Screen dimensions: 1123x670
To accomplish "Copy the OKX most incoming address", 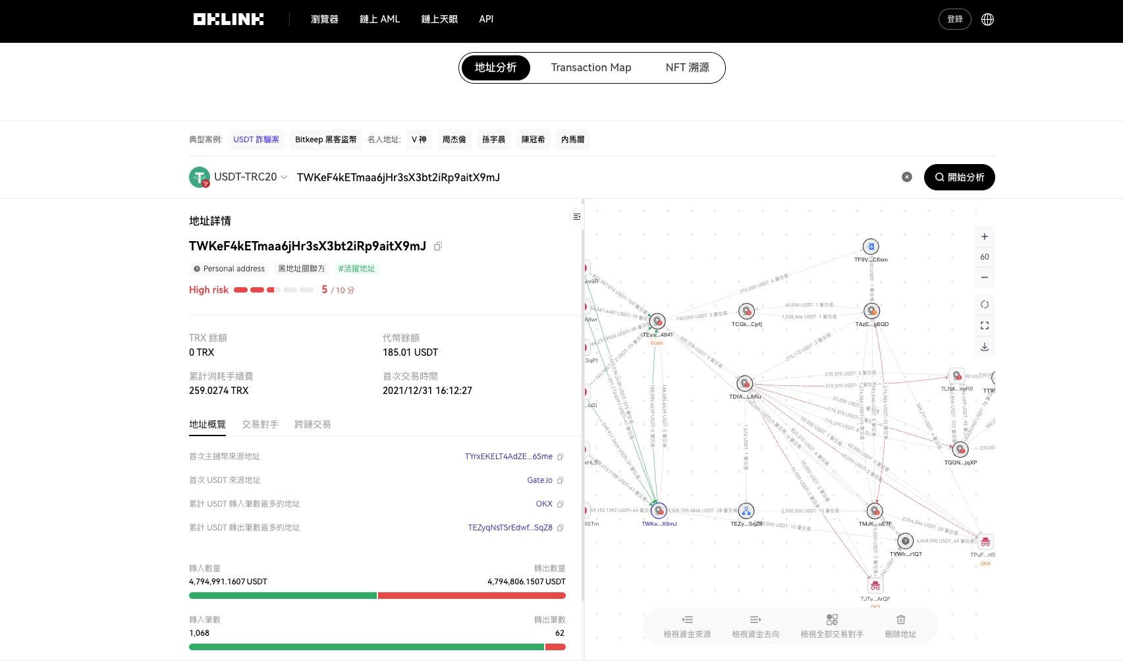I will click(561, 504).
